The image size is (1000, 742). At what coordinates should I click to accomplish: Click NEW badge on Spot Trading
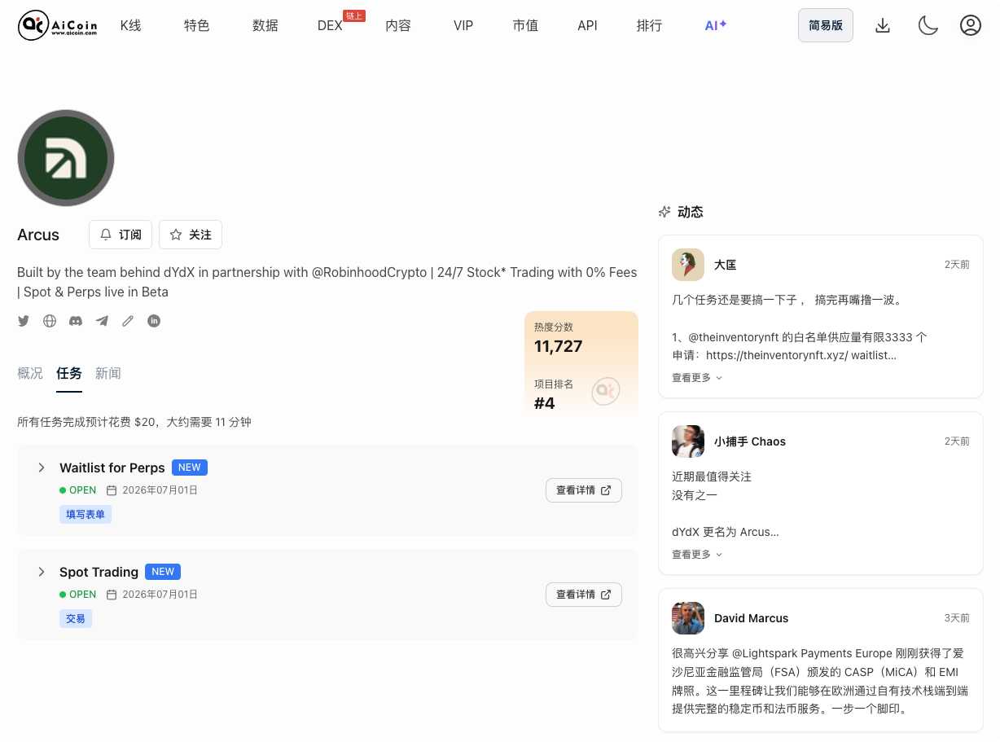(x=163, y=572)
